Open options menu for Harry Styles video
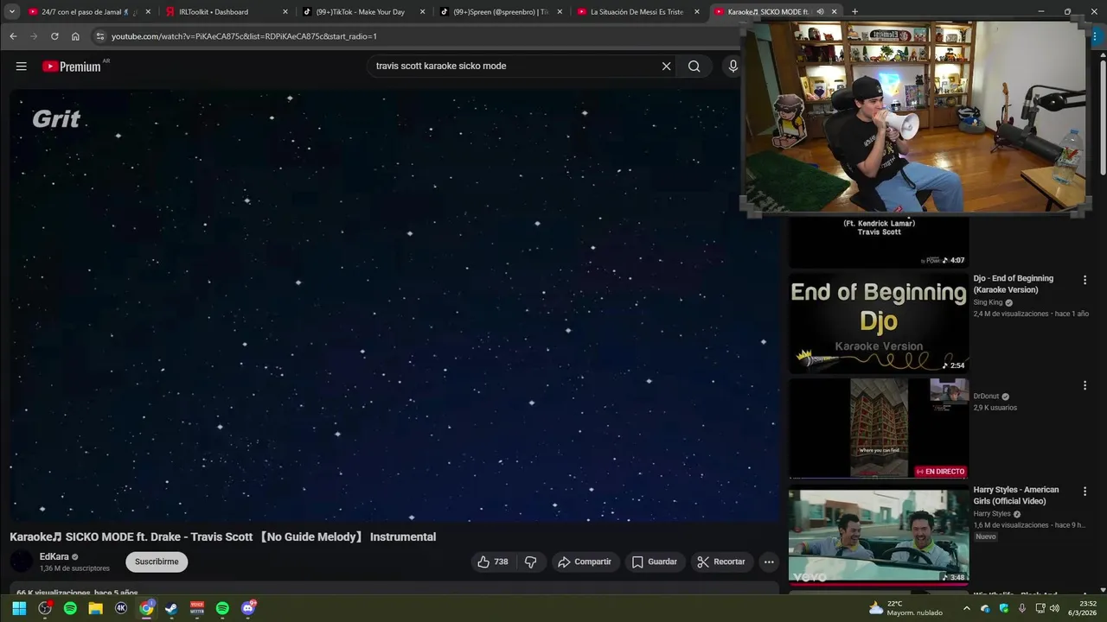 pyautogui.click(x=1085, y=491)
